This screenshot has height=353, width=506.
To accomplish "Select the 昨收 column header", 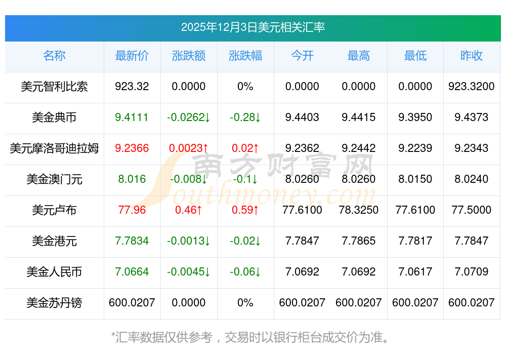I will (x=472, y=56).
